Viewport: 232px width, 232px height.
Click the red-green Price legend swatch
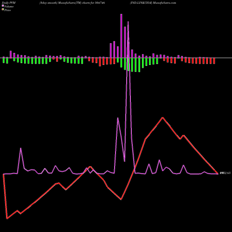click(x=3, y=10)
